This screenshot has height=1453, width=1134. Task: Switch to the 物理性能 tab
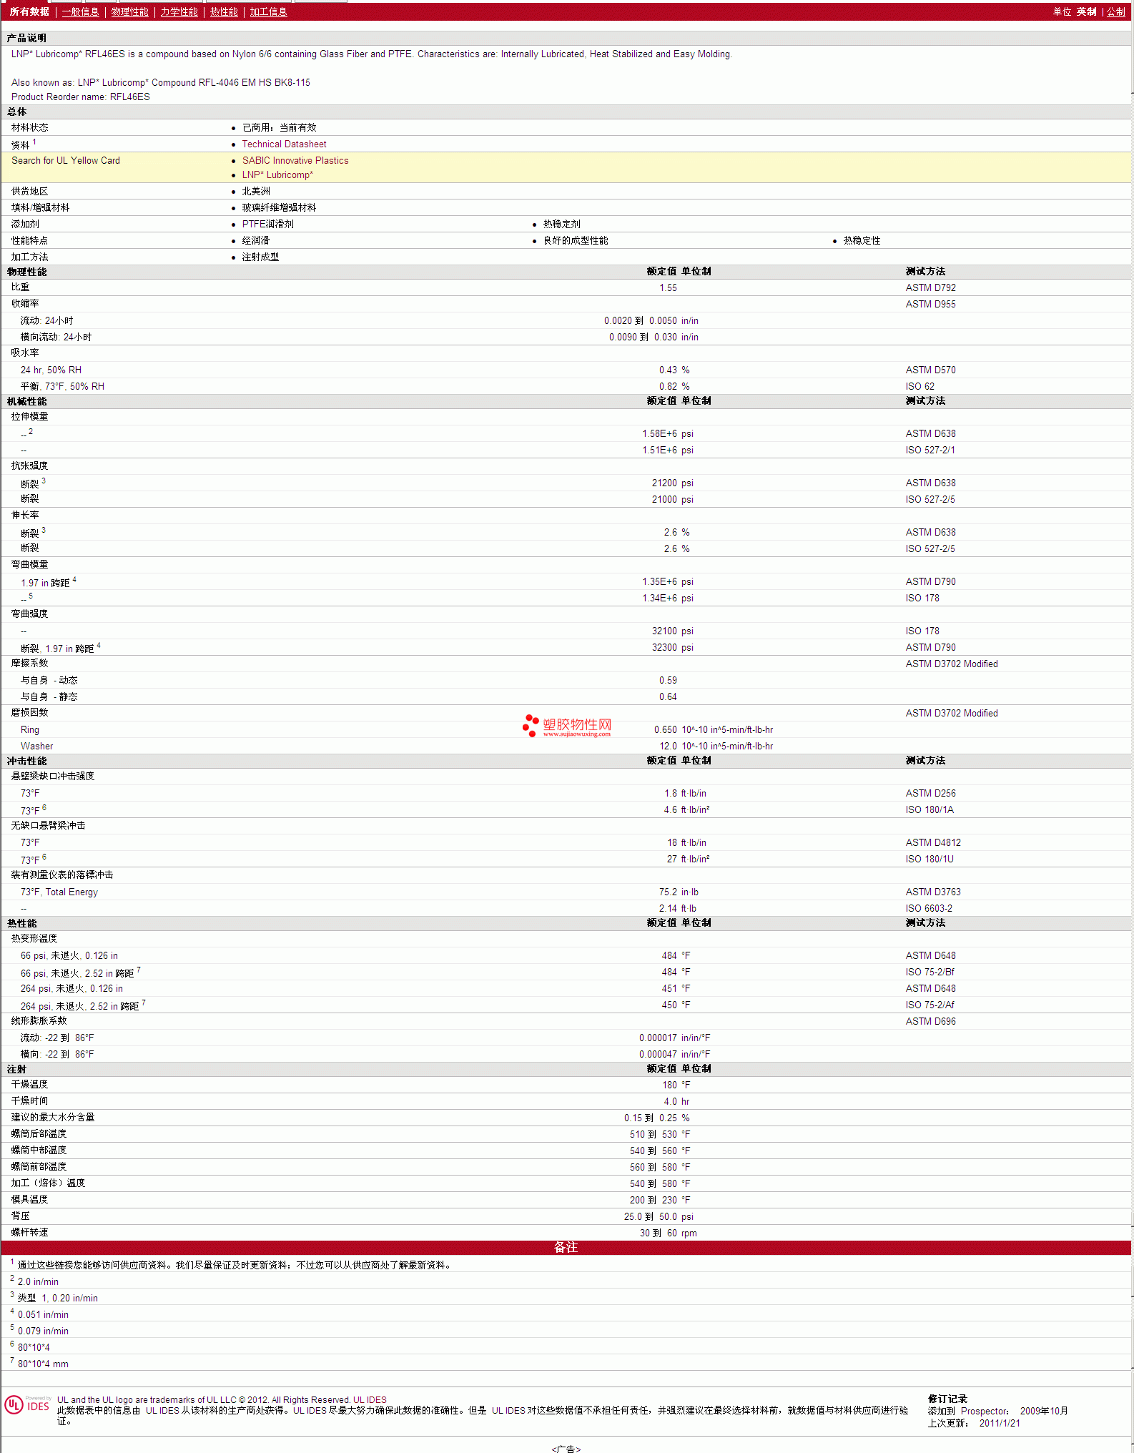pos(129,11)
